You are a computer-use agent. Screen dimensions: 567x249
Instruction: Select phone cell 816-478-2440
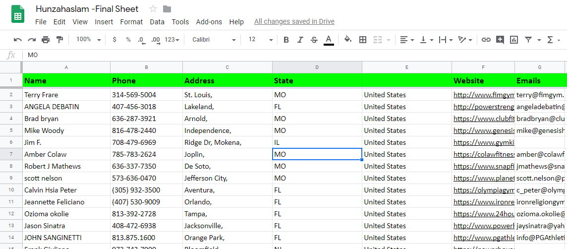point(146,130)
